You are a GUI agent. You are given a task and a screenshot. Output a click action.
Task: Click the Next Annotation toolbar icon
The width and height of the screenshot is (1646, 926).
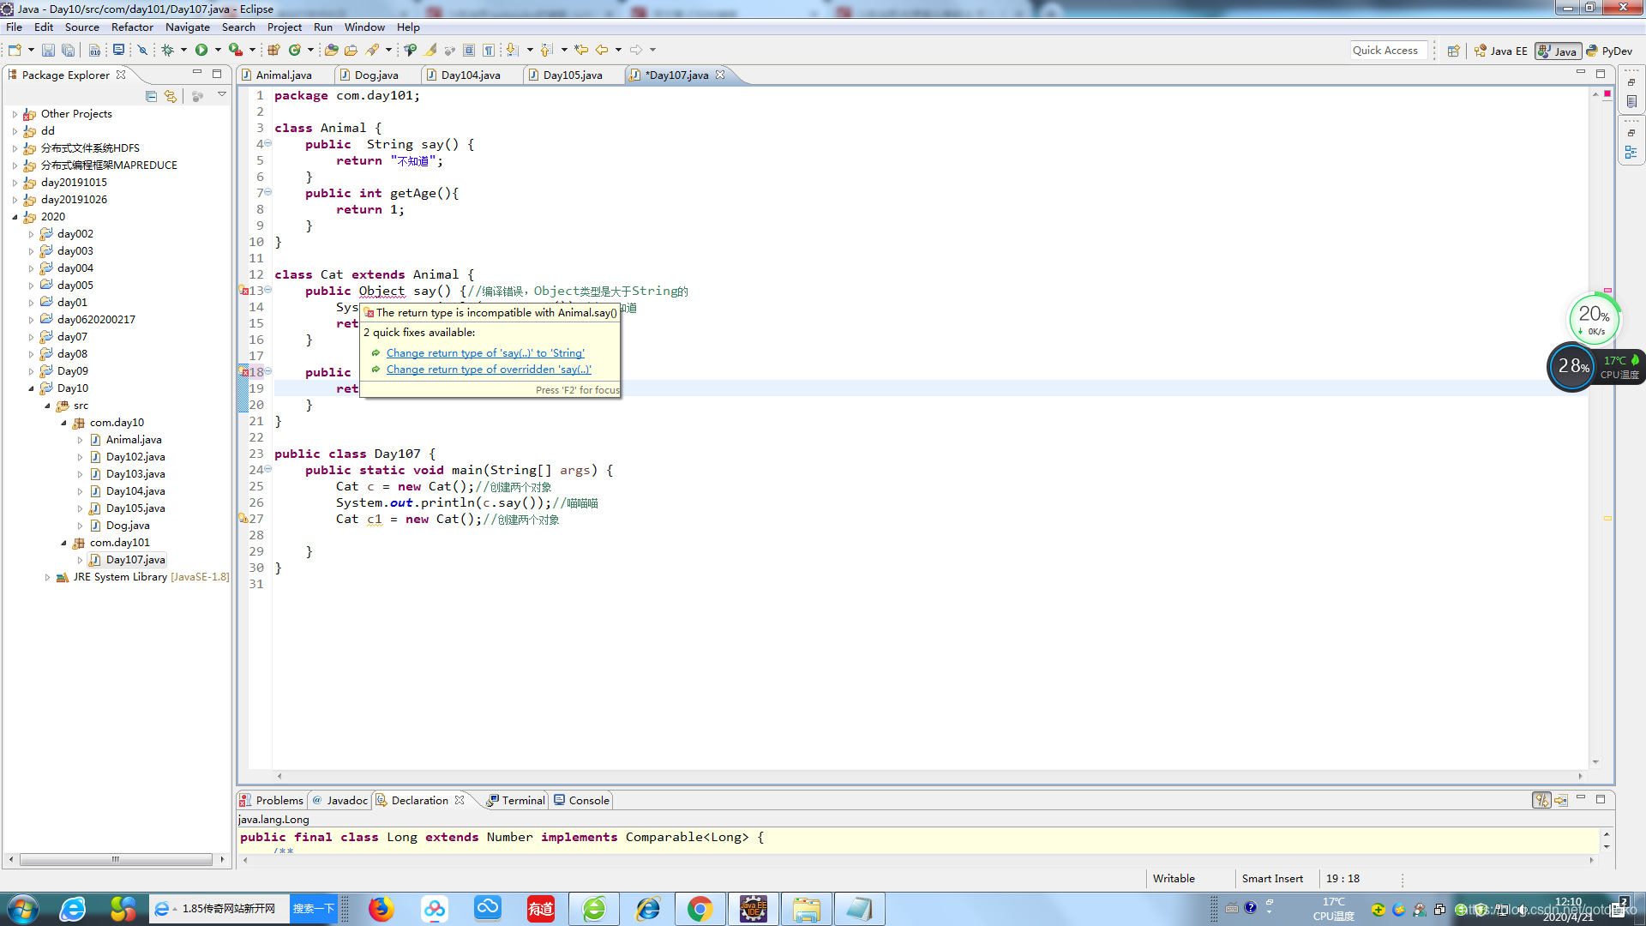(512, 50)
